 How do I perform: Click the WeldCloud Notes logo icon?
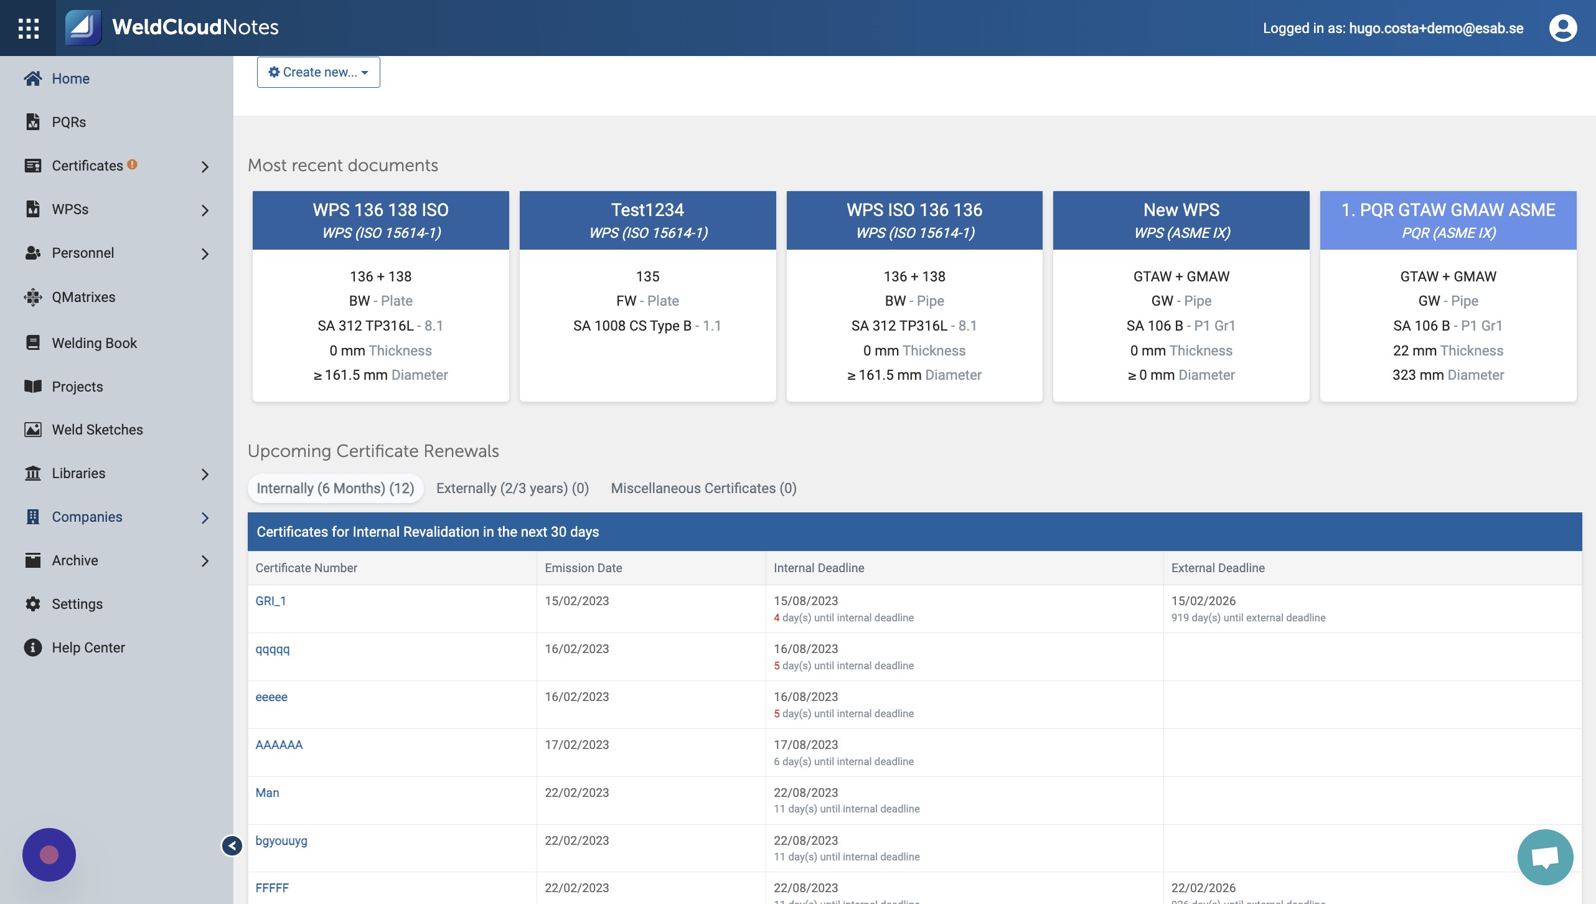(83, 27)
